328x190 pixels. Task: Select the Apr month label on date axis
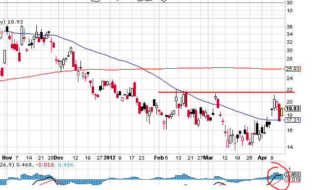tap(262, 158)
